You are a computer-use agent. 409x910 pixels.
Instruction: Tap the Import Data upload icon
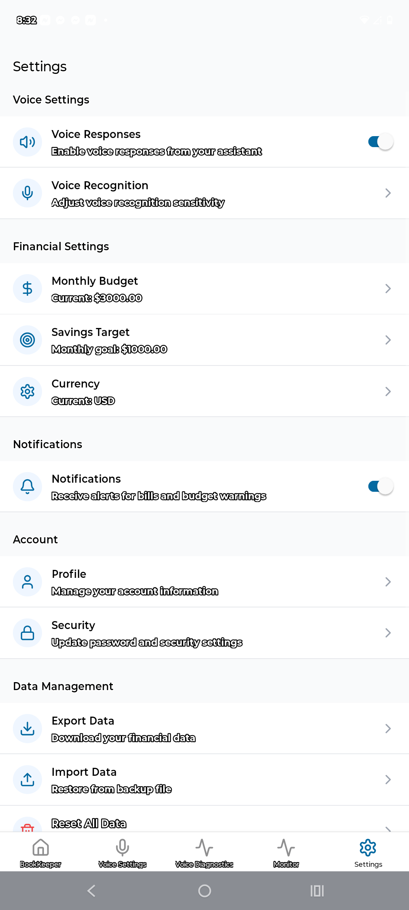pos(27,780)
